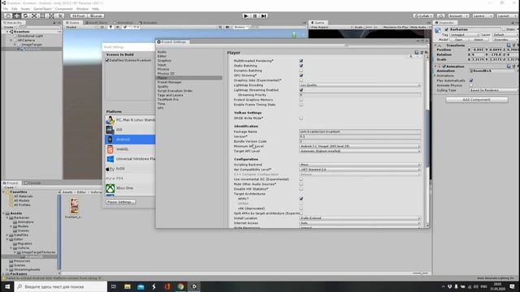The height and width of the screenshot is (292, 520).
Task: Open Scripting Backend dropdown
Action: [360, 165]
